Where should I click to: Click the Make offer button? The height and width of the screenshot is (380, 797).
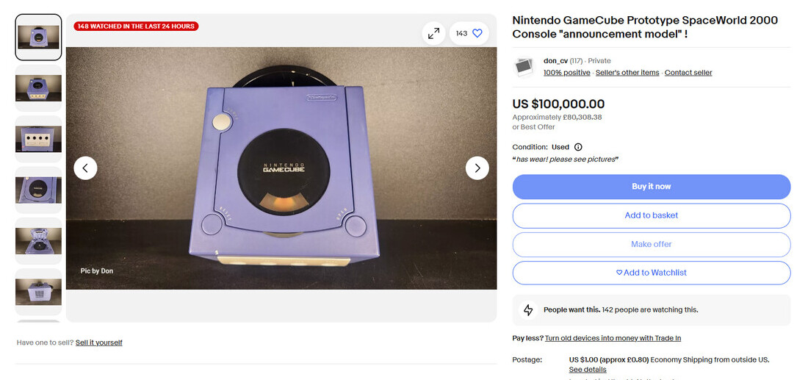click(651, 244)
